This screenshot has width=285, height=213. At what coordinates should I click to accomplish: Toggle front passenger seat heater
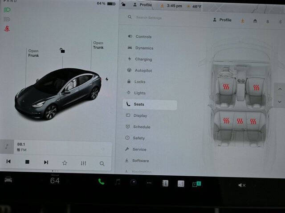256,88
